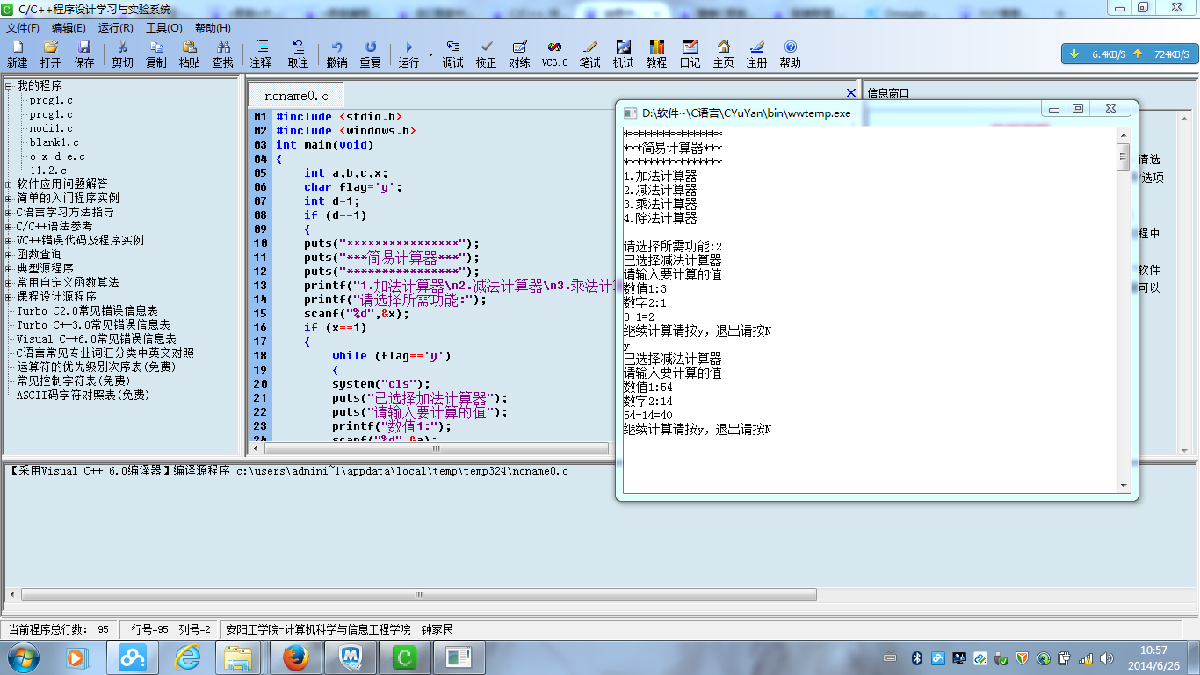
Task: Open 运算符的优先级别次序表(免费)
Action: [96, 367]
